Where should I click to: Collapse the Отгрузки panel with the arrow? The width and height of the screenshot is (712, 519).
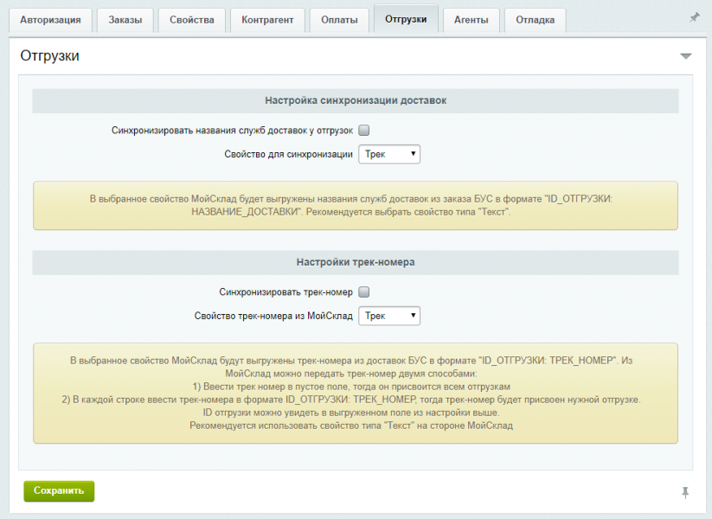[x=685, y=56]
